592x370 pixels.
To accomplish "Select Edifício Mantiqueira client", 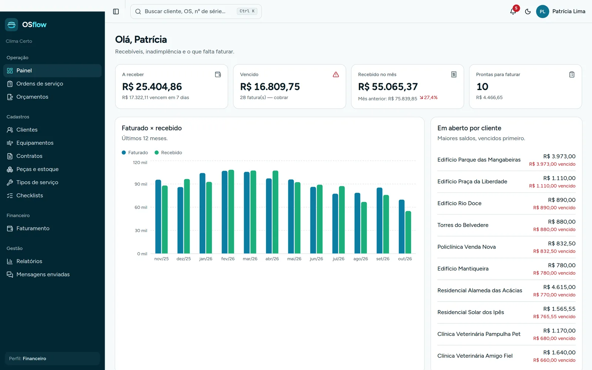I will [x=506, y=269].
